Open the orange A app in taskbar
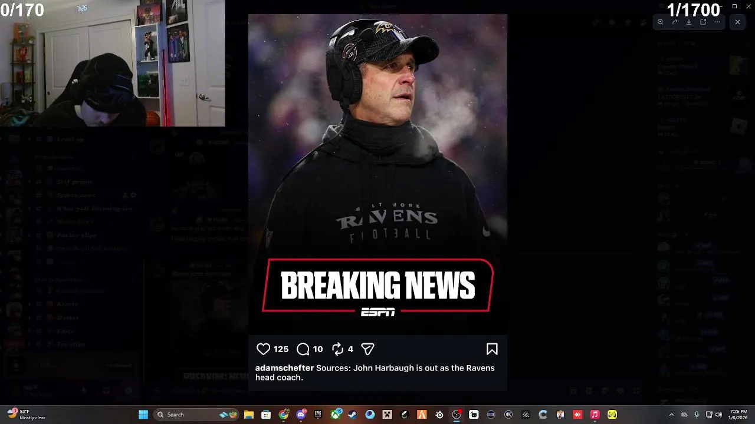Image resolution: width=755 pixels, height=424 pixels. (x=422, y=415)
